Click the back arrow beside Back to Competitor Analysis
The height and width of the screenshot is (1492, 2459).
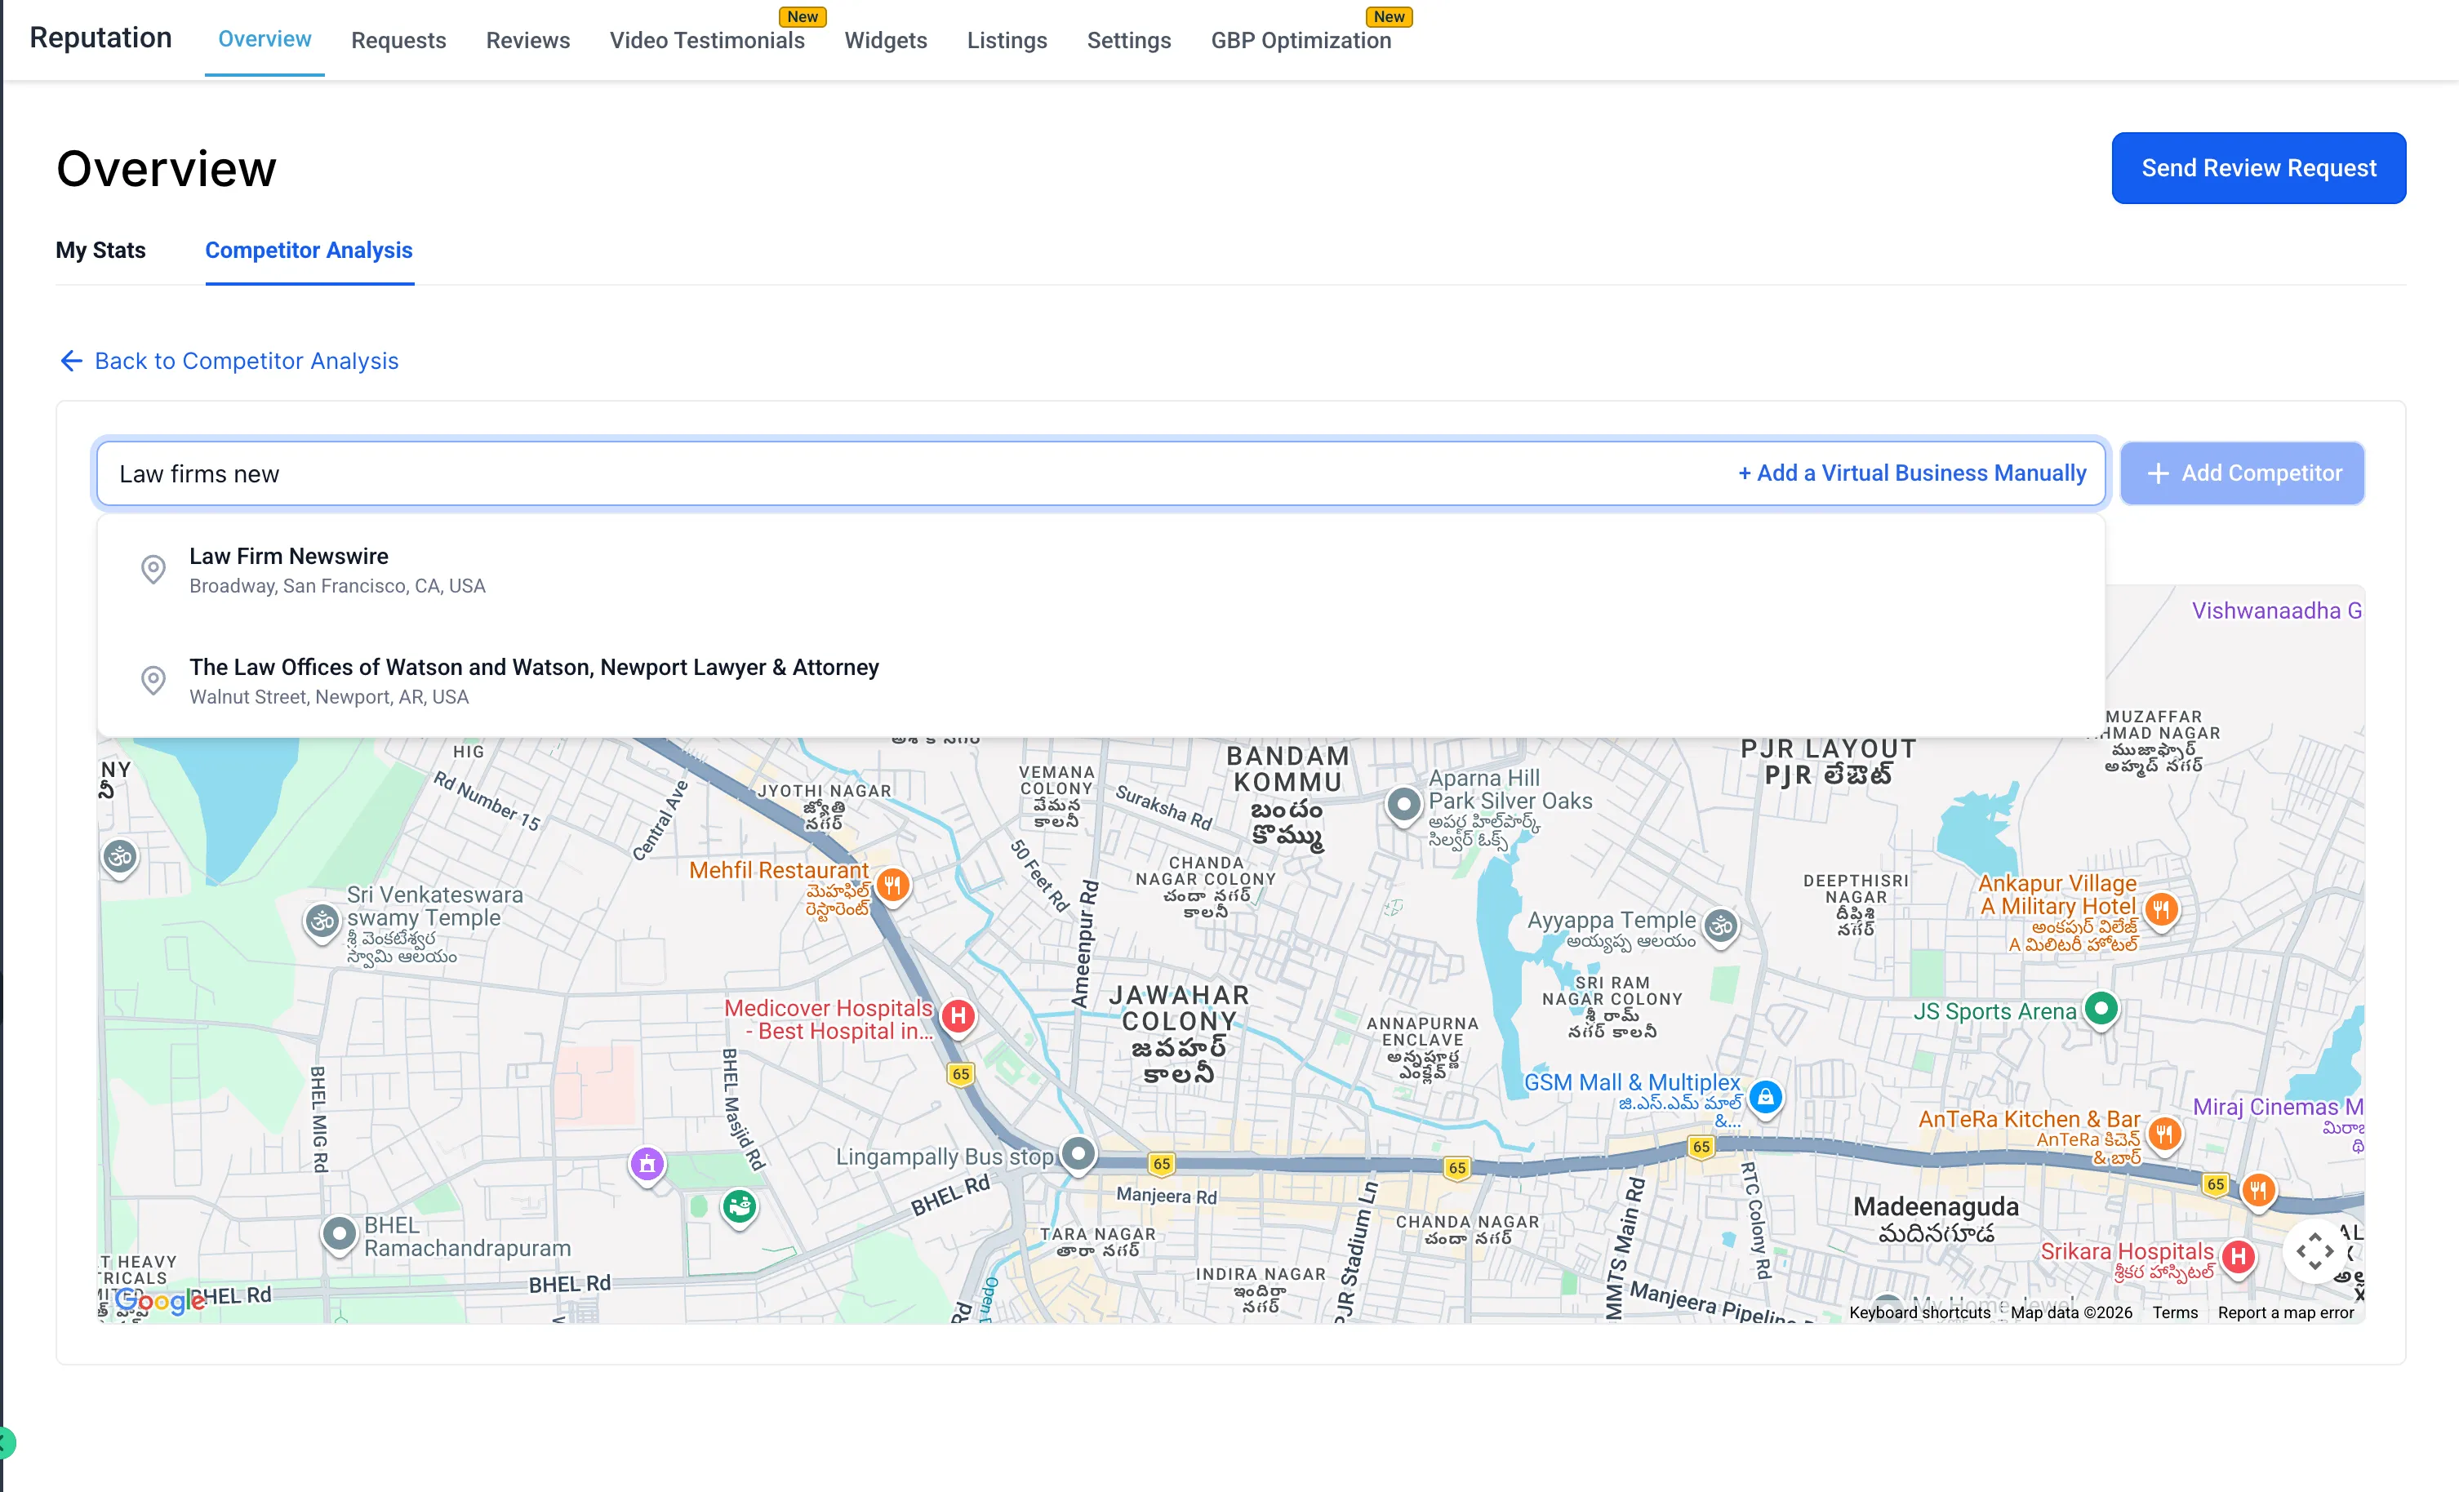pyautogui.click(x=70, y=360)
